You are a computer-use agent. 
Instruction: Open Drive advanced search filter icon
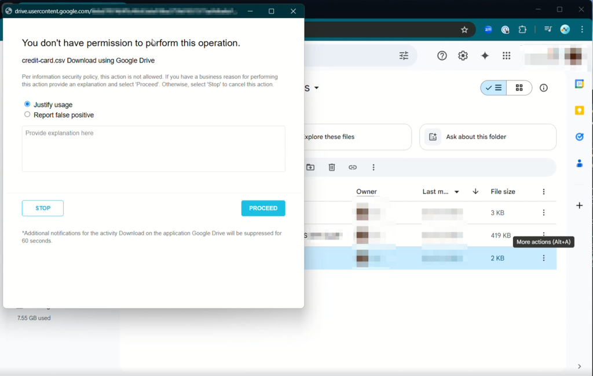tap(404, 56)
